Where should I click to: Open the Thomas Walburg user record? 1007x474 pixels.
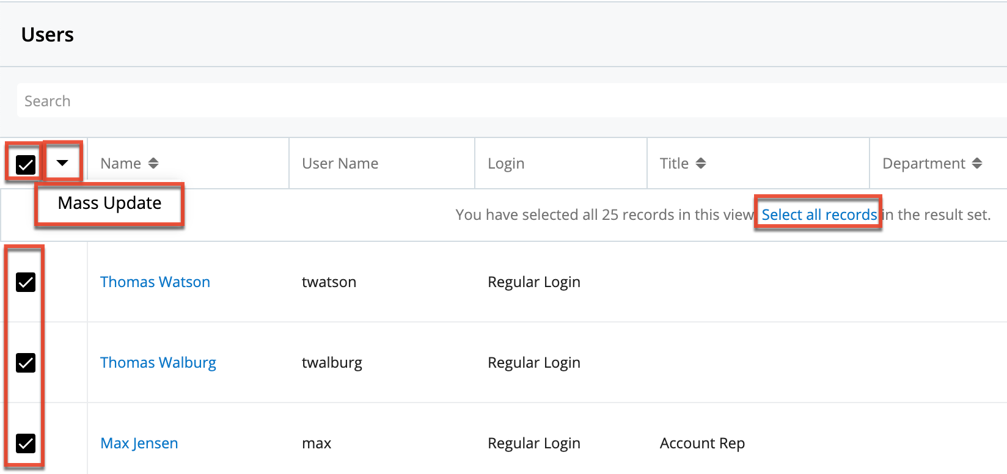click(158, 363)
